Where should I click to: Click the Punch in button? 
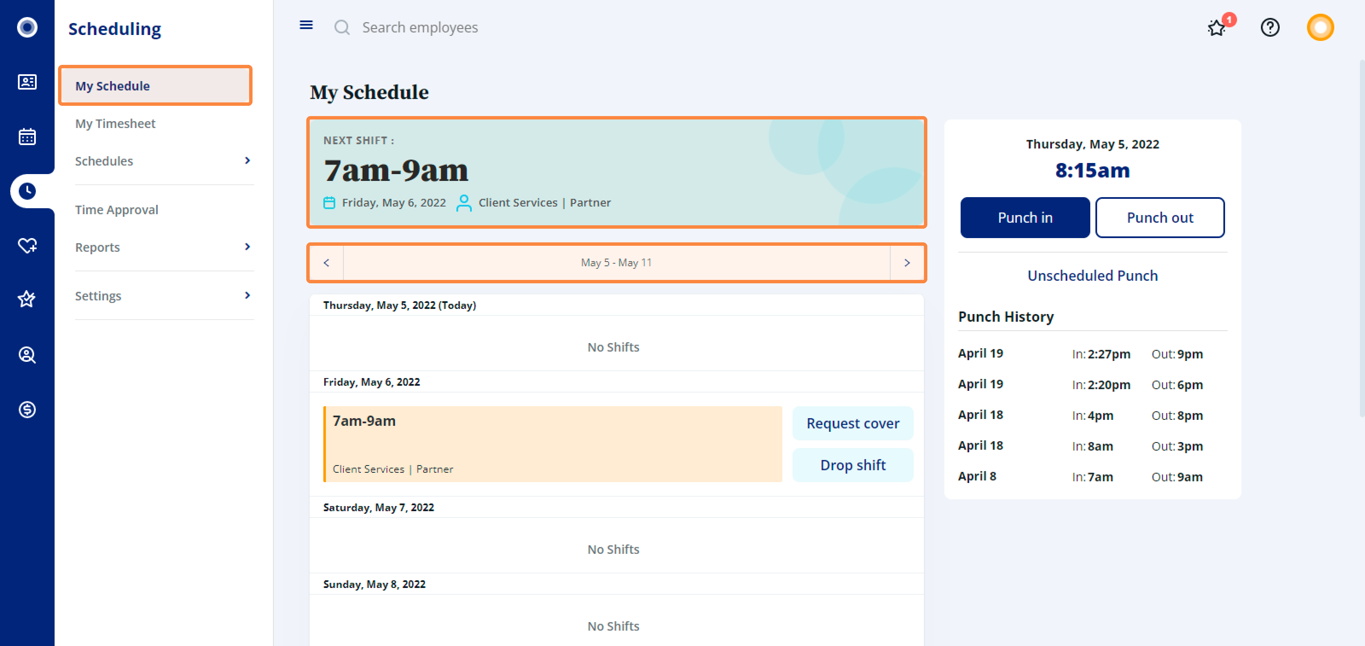point(1025,218)
